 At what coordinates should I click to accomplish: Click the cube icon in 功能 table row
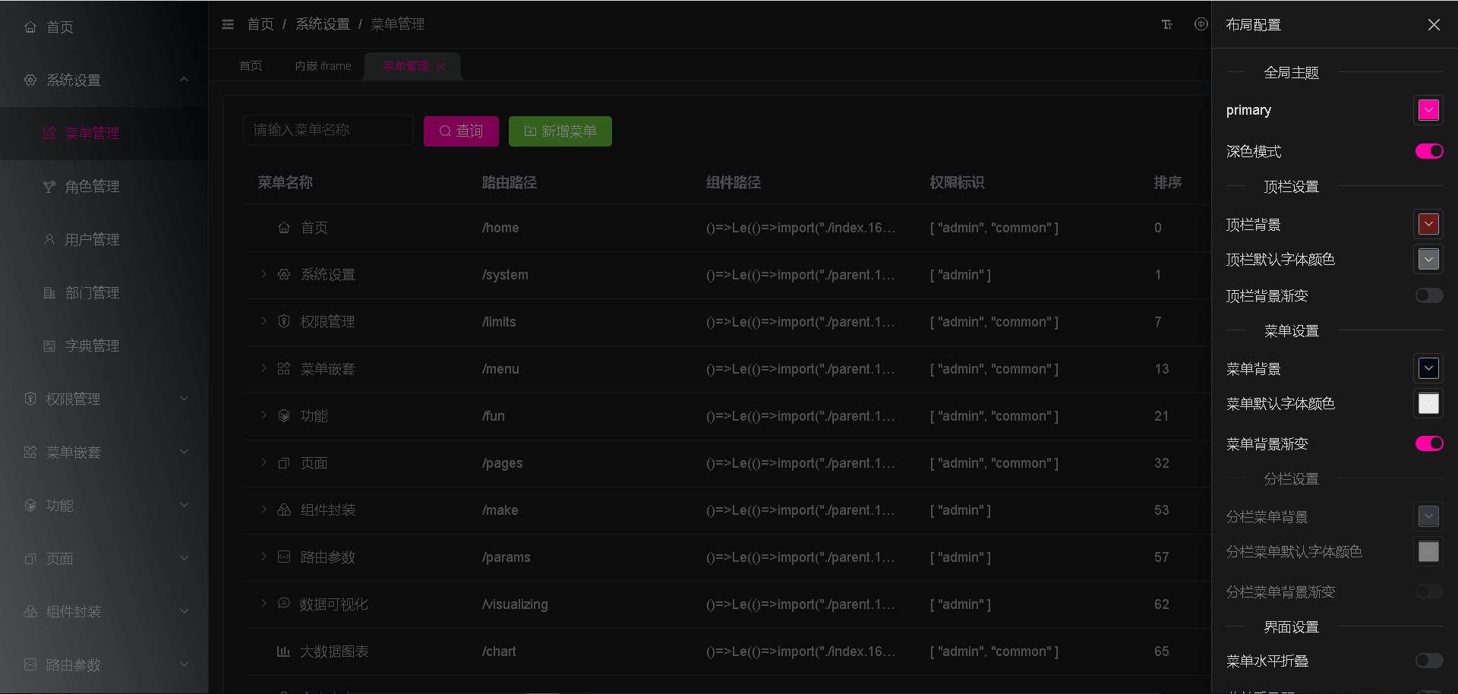tap(284, 415)
